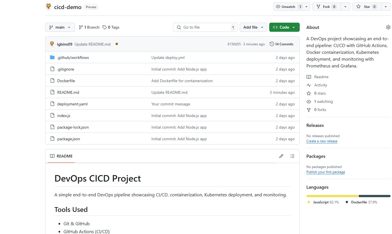Image resolution: width=392 pixels, height=234 pixels.
Task: Select the README section header
Action: 61,156
